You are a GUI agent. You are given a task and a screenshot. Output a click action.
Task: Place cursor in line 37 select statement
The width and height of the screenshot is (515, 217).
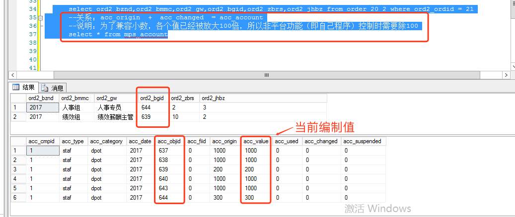(118, 34)
